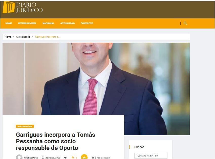Open the HOME menu item
215x159 pixels.
pyautogui.click(x=9, y=23)
